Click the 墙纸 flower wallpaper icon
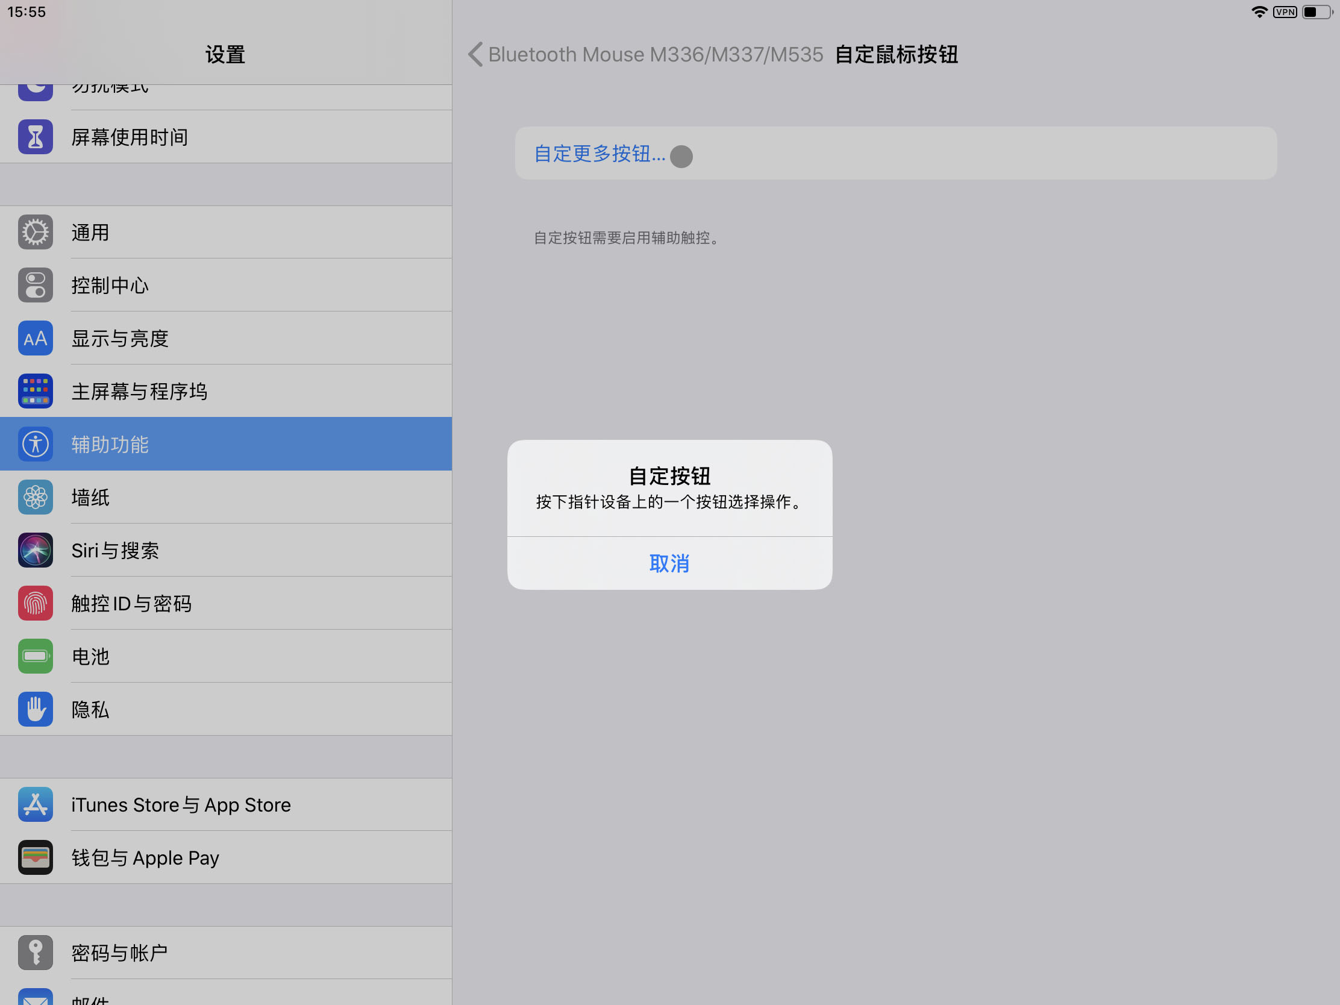 [35, 496]
